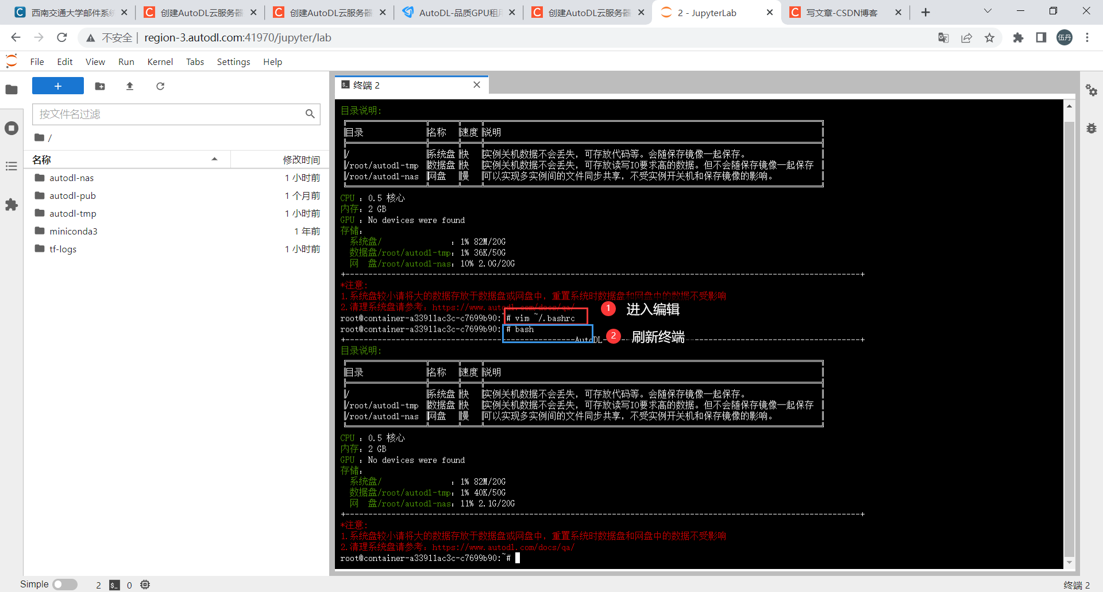Open the File menu

37,62
